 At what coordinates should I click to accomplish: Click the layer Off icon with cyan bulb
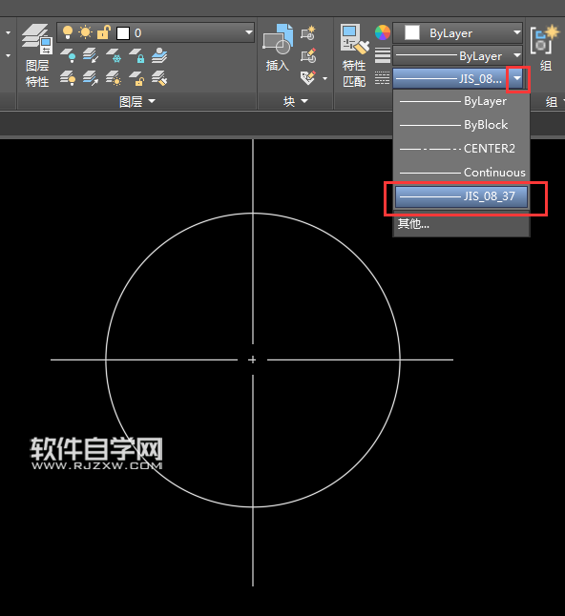point(68,55)
